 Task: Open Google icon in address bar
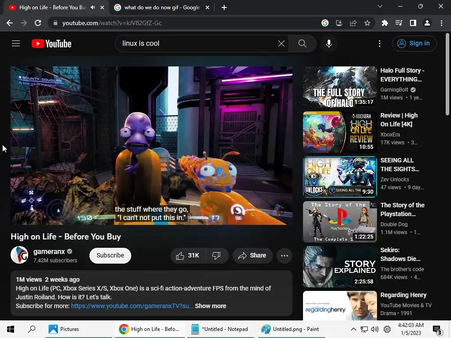pos(325,23)
